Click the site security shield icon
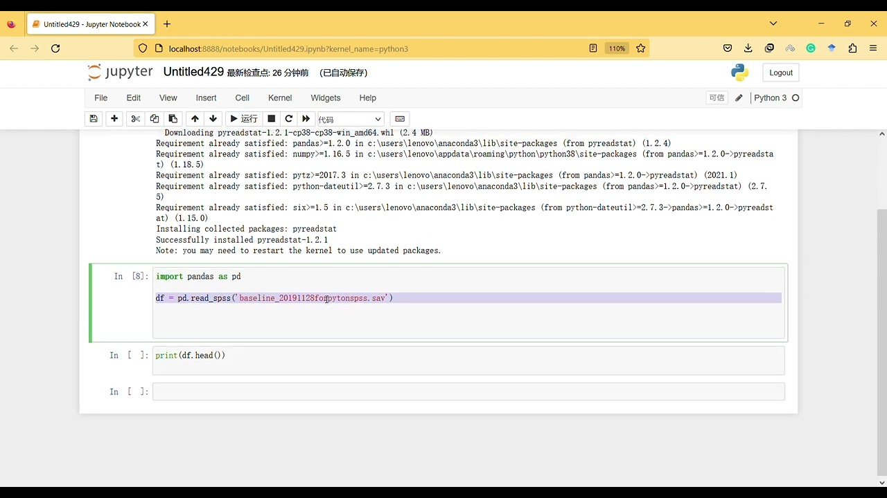887x498 pixels. pyautogui.click(x=143, y=48)
